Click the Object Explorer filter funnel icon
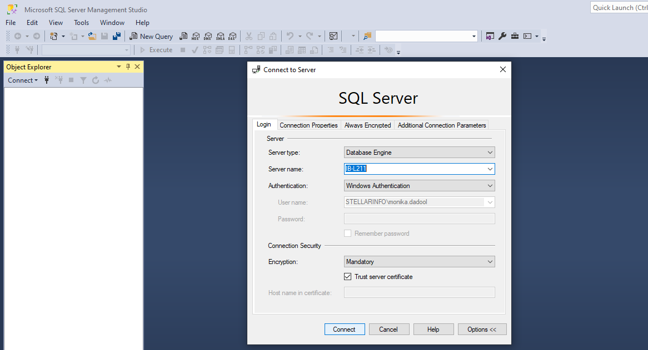The height and width of the screenshot is (350, 648). 83,80
